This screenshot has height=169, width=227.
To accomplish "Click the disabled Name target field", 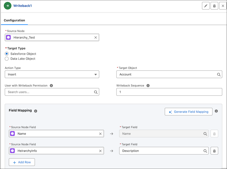I will click(164, 134).
